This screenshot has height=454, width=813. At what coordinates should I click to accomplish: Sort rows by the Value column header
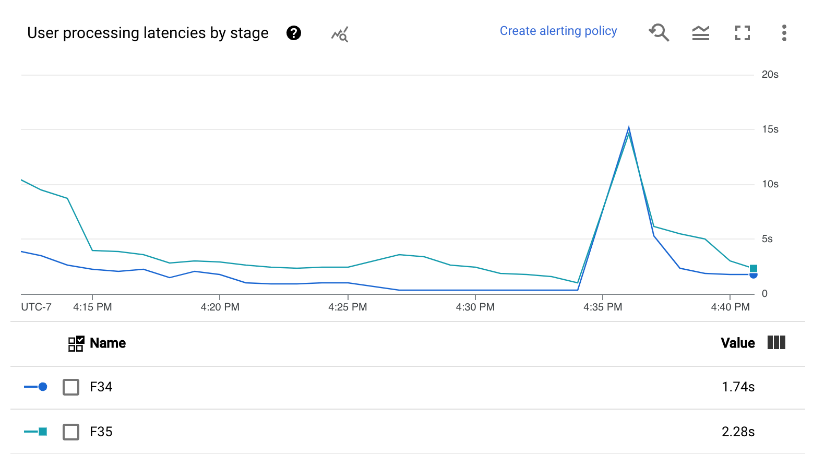pos(737,343)
